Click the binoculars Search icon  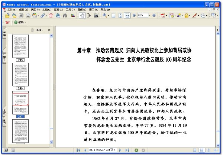pos(65,16)
